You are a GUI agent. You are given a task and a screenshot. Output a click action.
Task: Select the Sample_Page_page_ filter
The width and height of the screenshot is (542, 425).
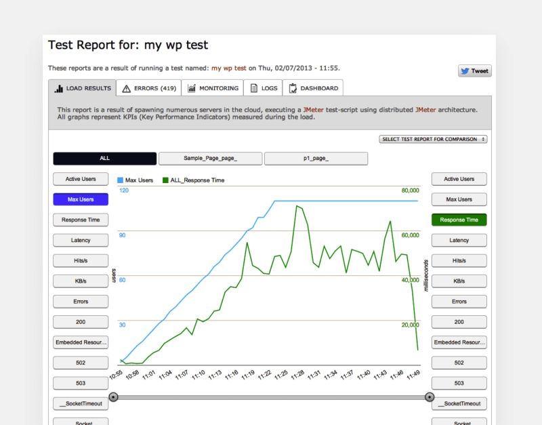click(210, 159)
